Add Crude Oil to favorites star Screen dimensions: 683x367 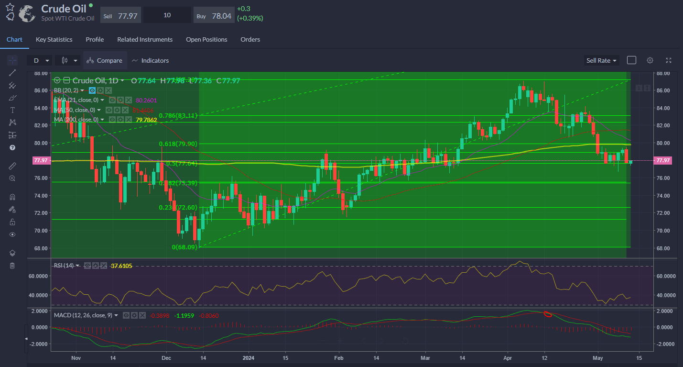coord(10,7)
